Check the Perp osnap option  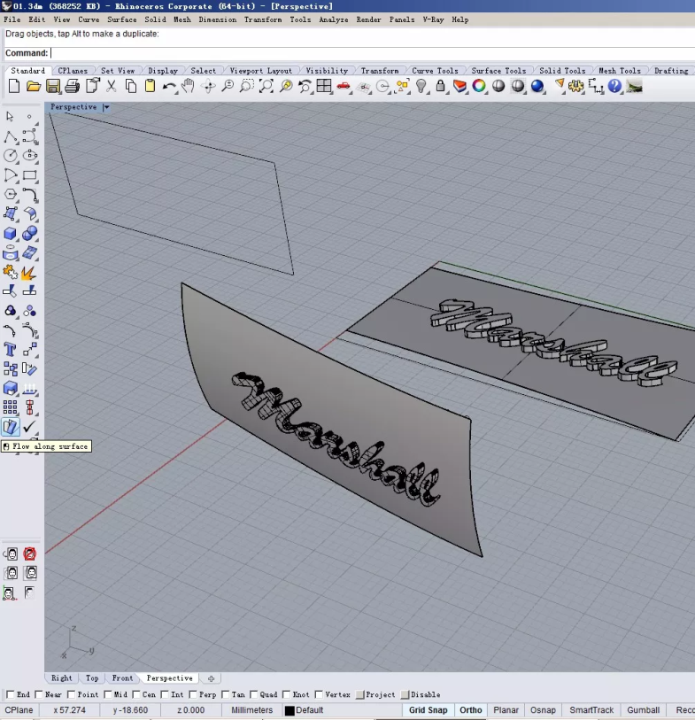193,695
